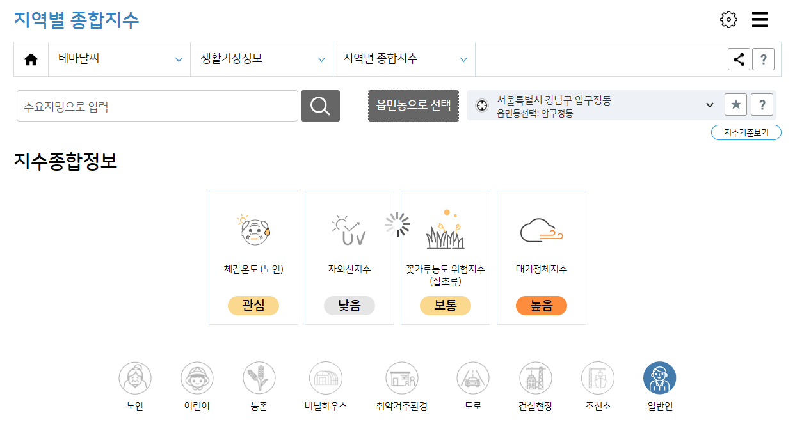Screen dimensions: 795x424
Task: Click the 읍면동으로 선택 button
Action: coord(413,106)
